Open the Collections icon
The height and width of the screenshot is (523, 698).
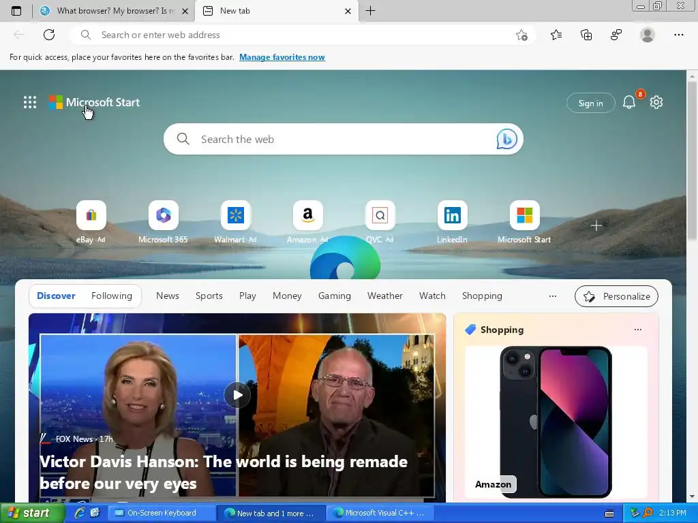(x=586, y=35)
